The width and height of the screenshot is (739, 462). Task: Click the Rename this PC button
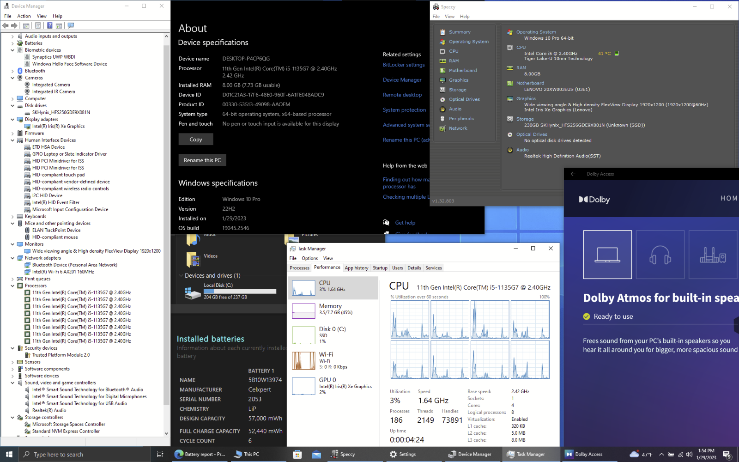[x=202, y=160]
